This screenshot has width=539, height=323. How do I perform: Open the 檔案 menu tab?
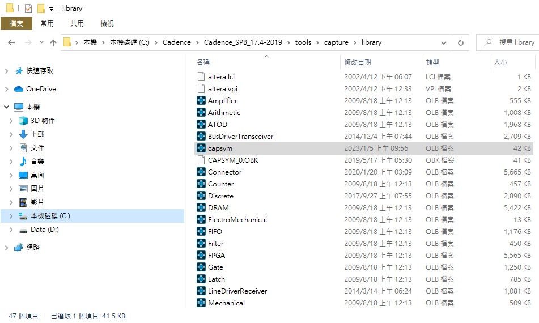16,23
